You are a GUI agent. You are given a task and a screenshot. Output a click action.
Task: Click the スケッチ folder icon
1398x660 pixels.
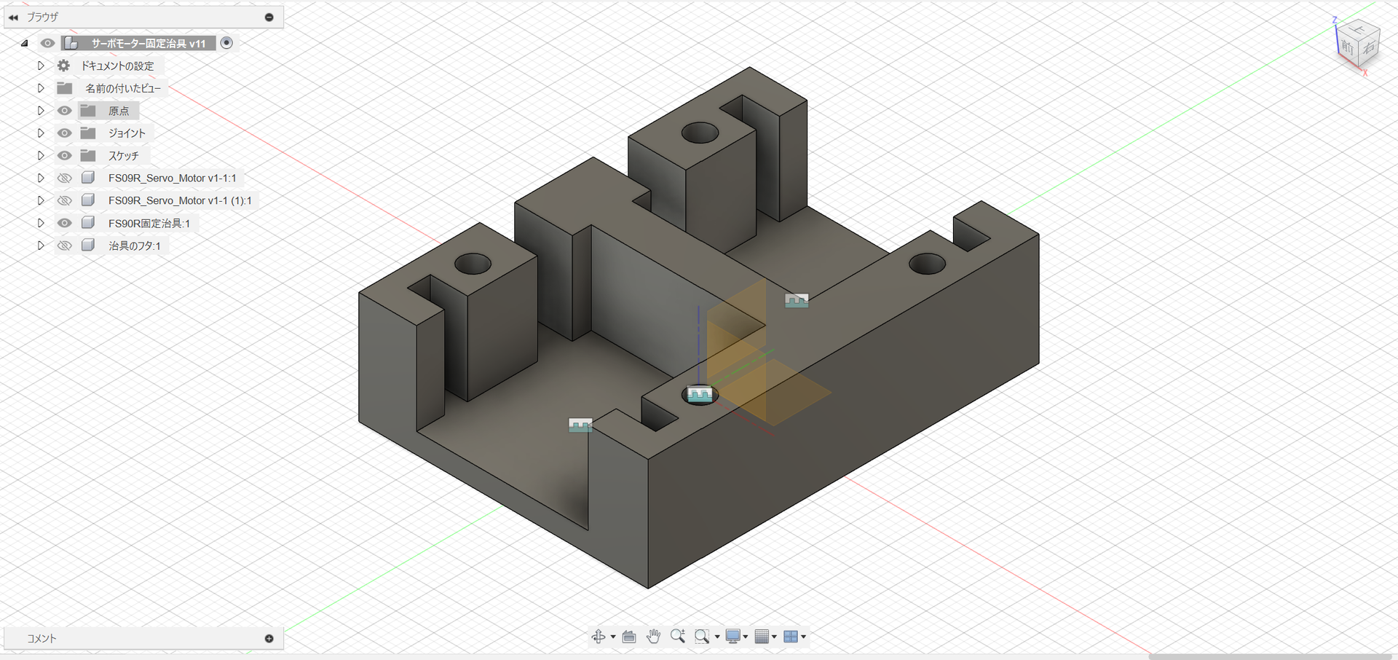pyautogui.click(x=88, y=156)
